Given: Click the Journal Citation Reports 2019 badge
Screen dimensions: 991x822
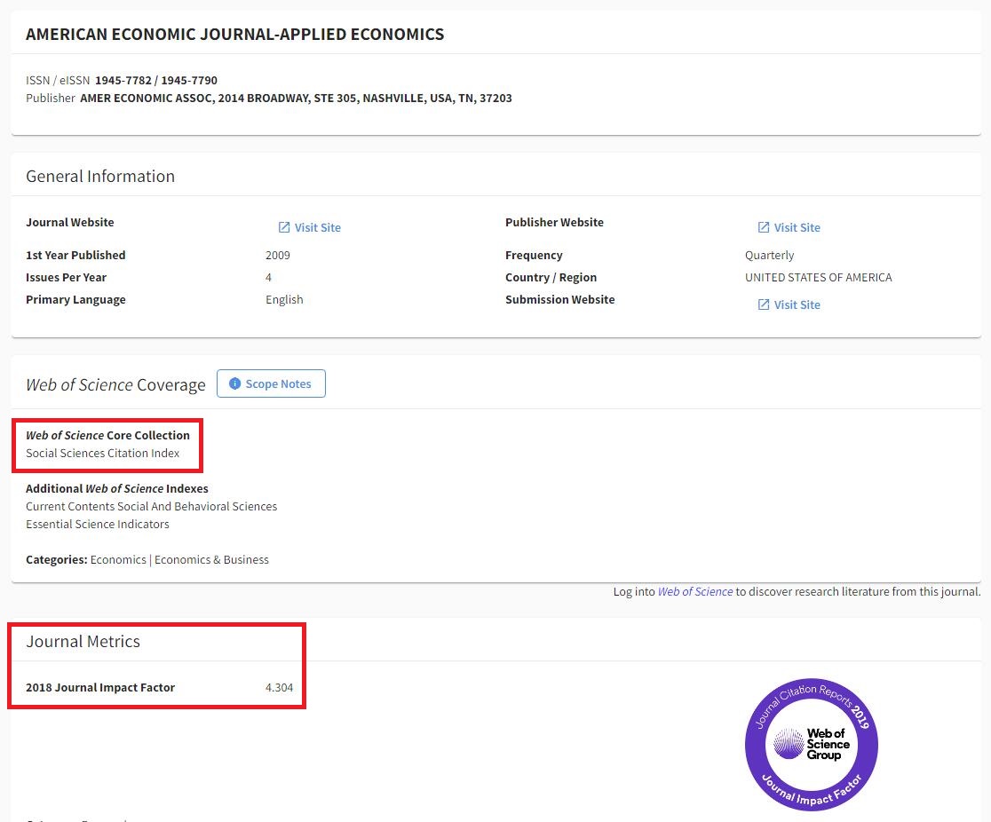Looking at the screenshot, I should tap(812, 698).
